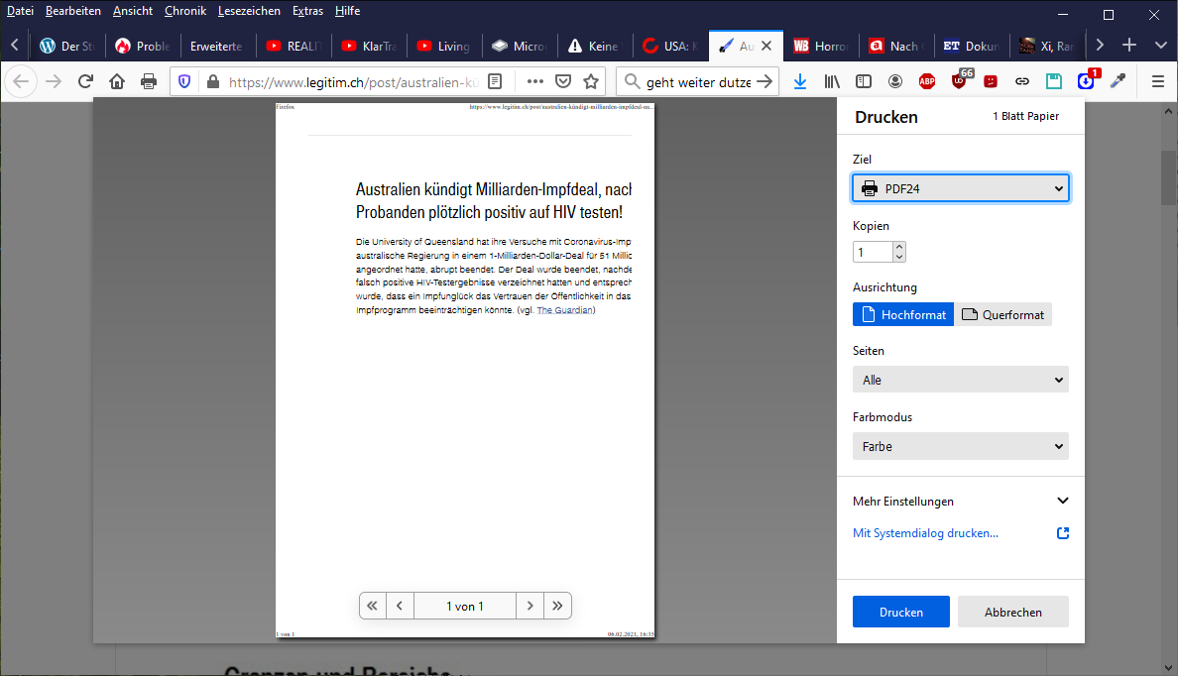
Task: Click the chain link extension icon
Action: tap(1022, 82)
